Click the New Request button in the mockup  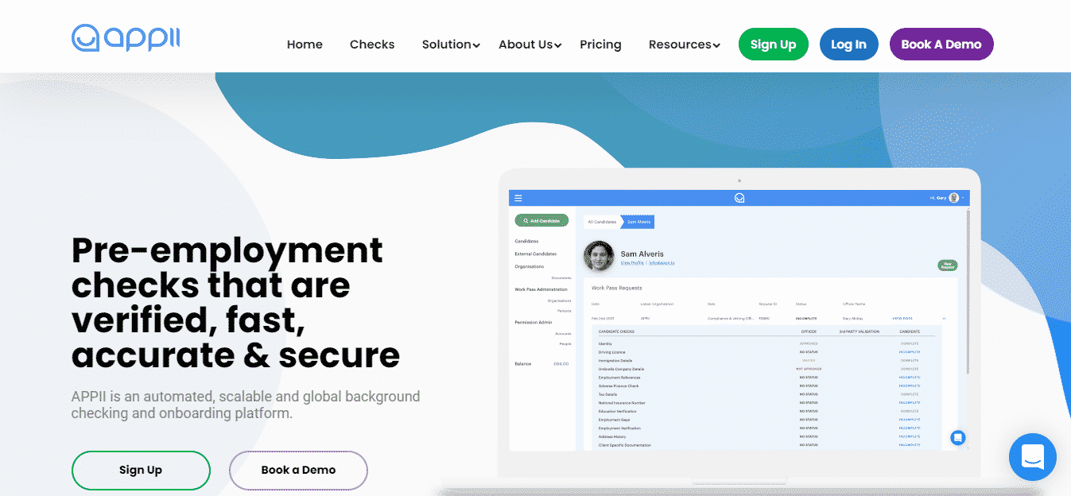coord(947,265)
